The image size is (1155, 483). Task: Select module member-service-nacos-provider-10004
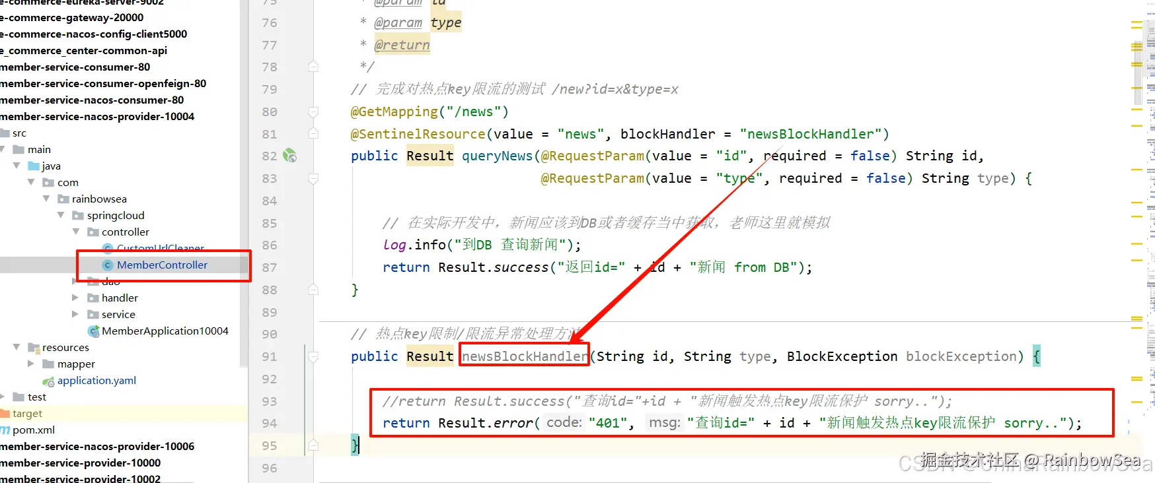point(97,116)
